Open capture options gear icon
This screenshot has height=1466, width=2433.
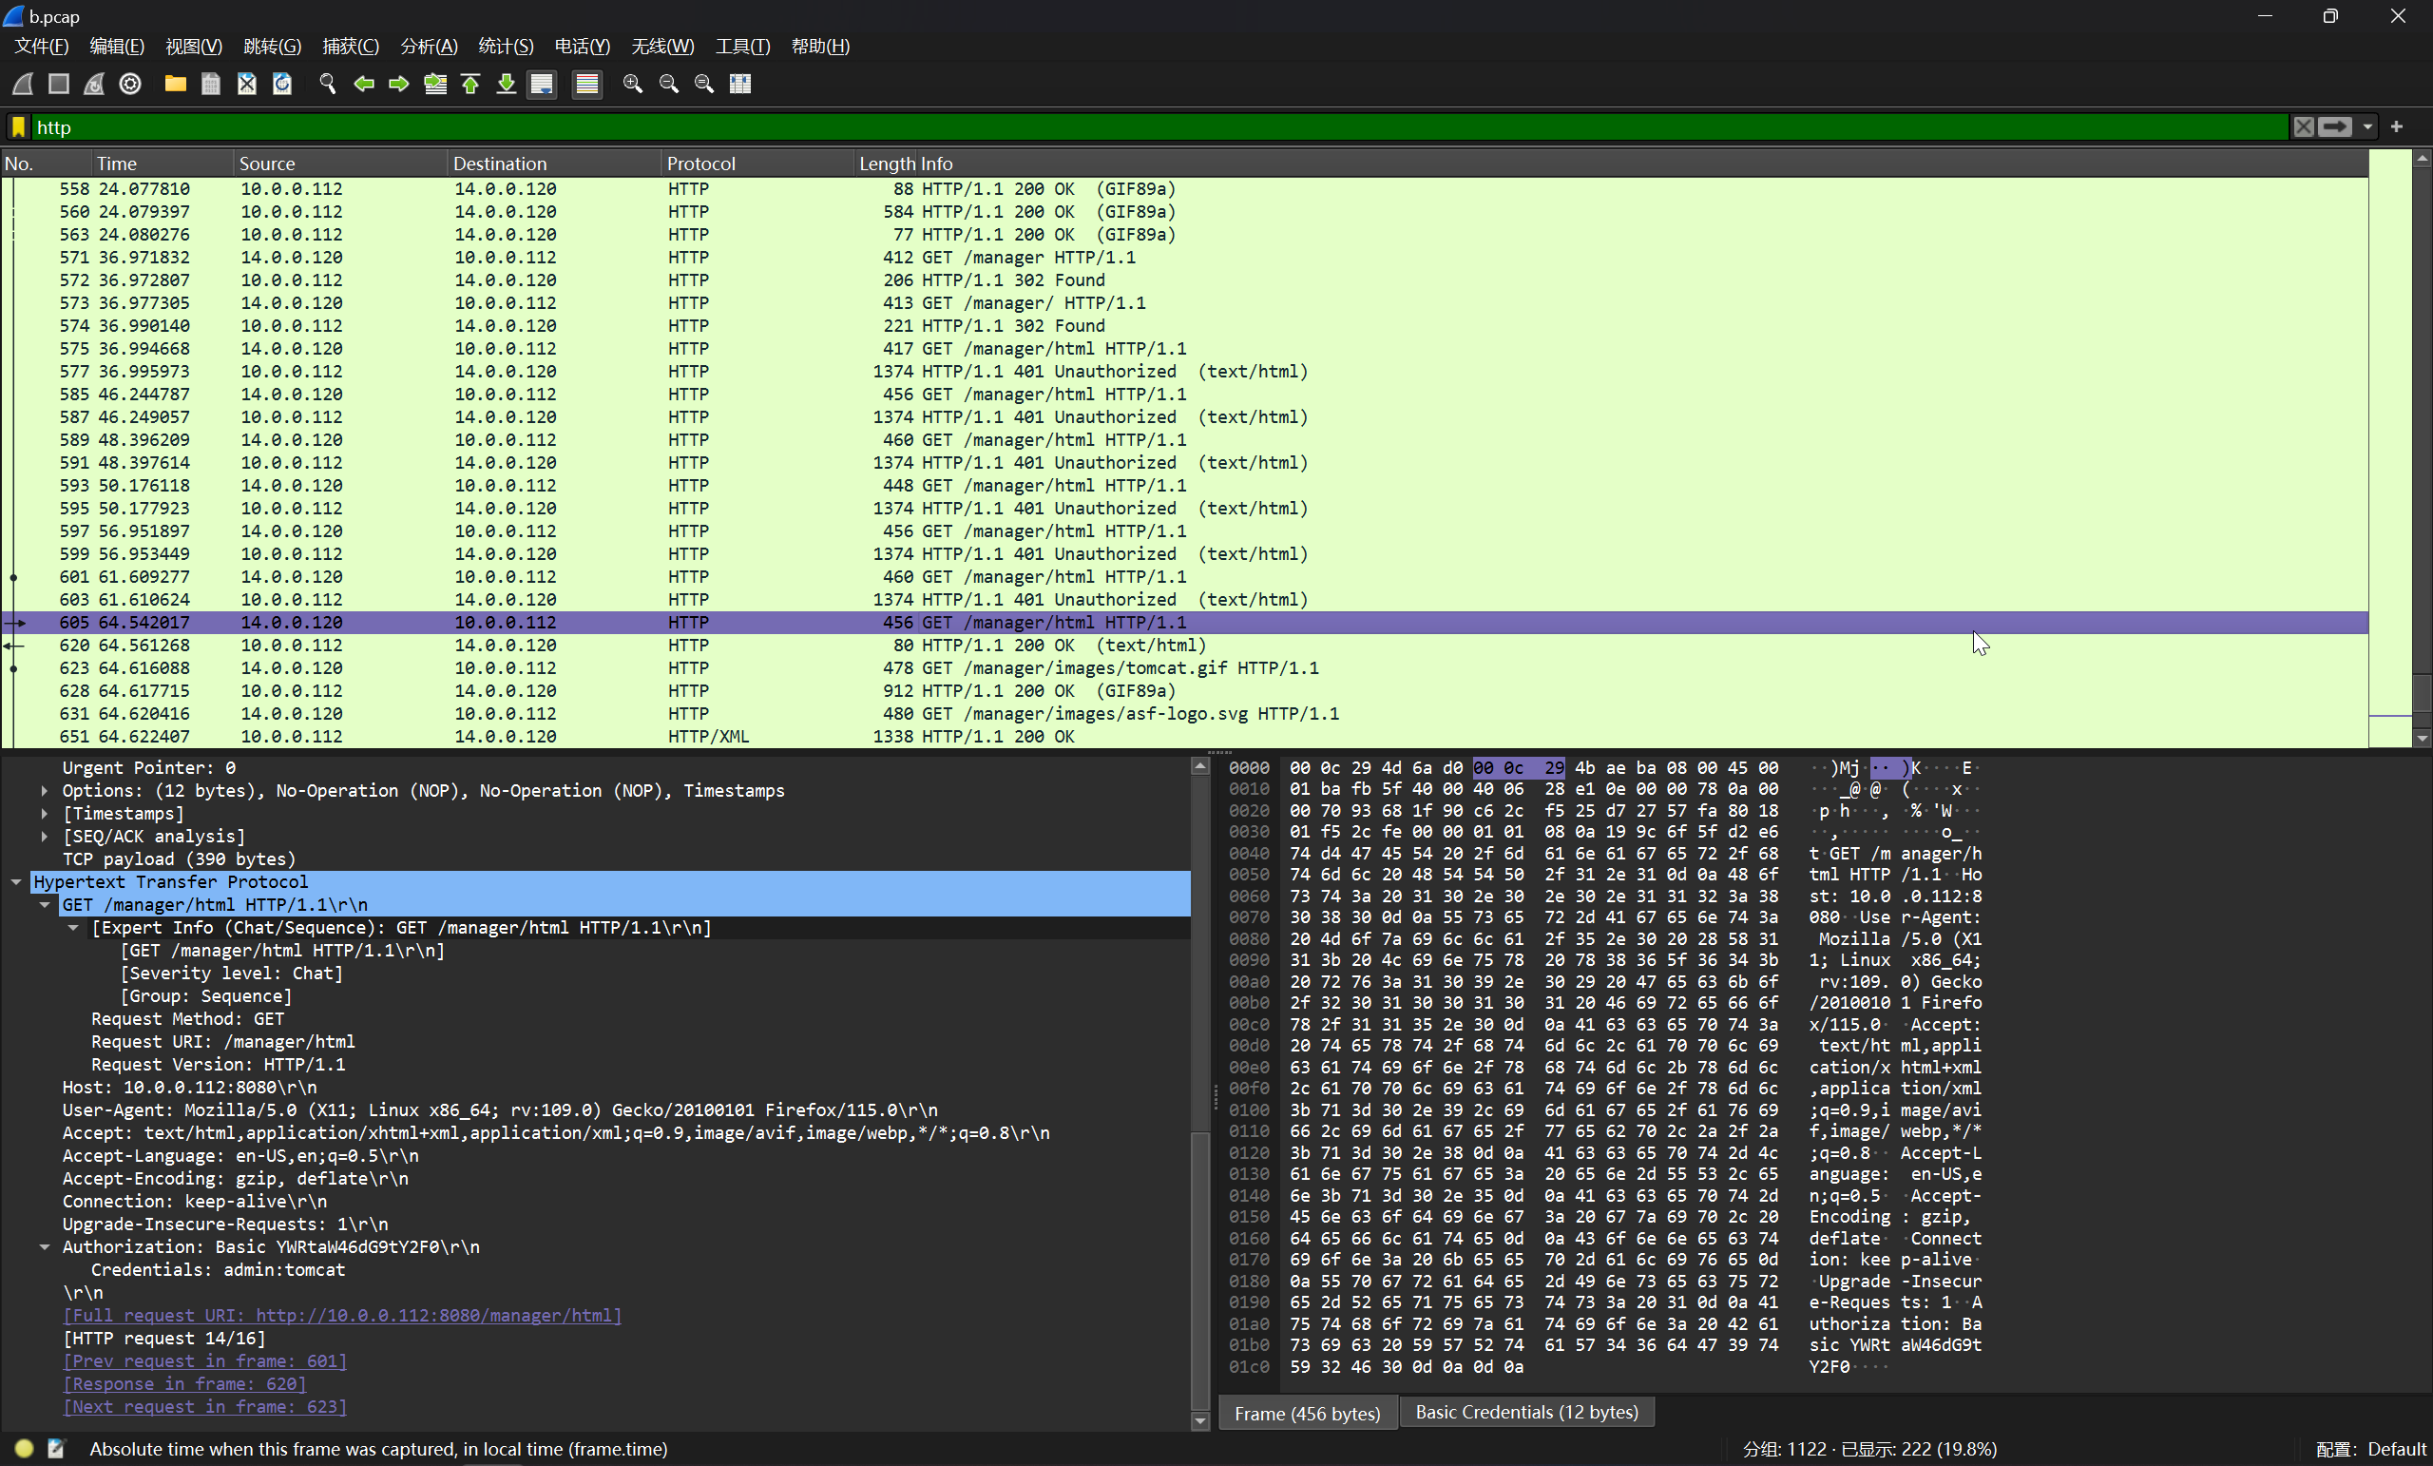pos(130,84)
